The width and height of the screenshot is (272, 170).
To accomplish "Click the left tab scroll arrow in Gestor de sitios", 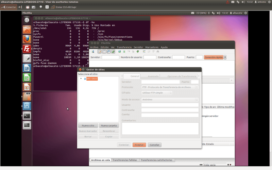I will [122, 76].
